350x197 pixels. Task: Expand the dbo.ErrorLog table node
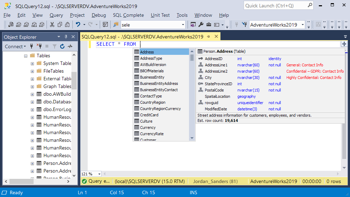coord(32,110)
